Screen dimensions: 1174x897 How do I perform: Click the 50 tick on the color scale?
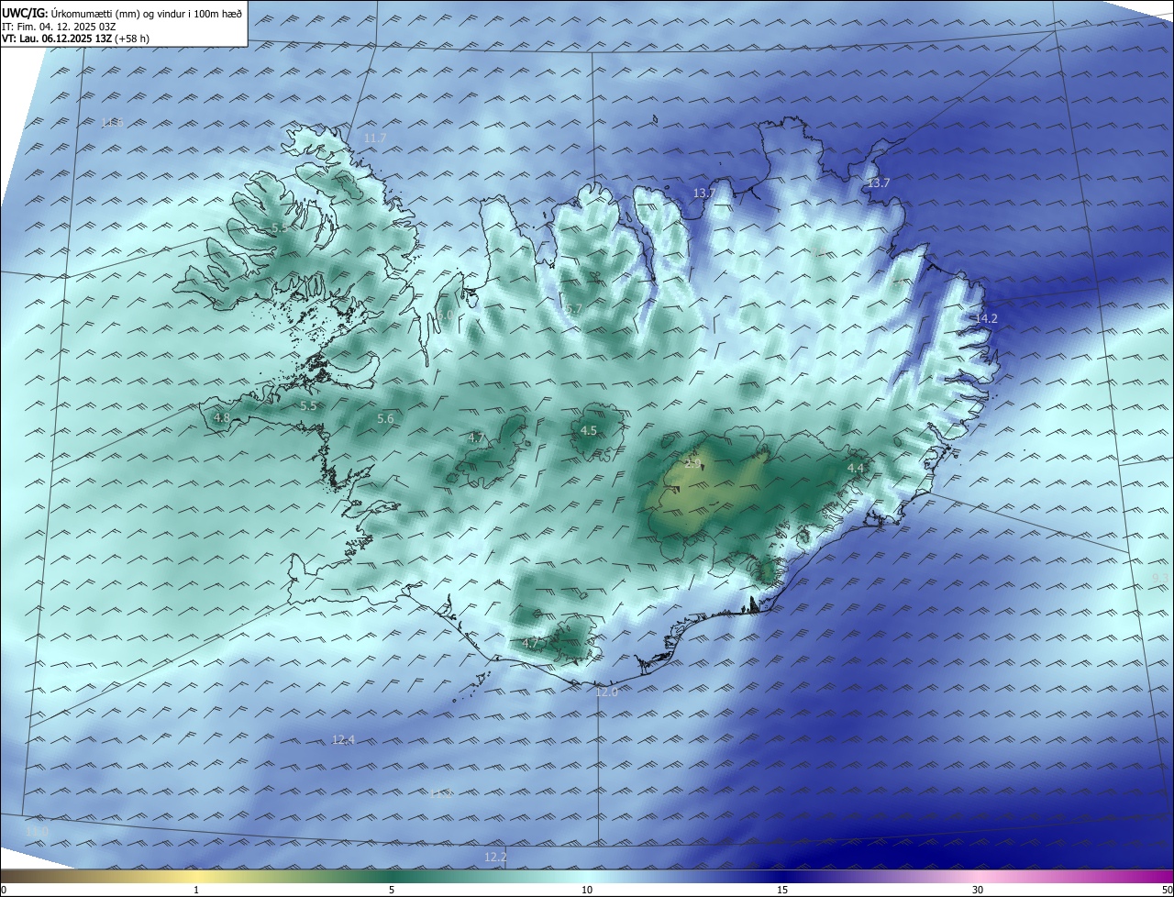point(1167,890)
